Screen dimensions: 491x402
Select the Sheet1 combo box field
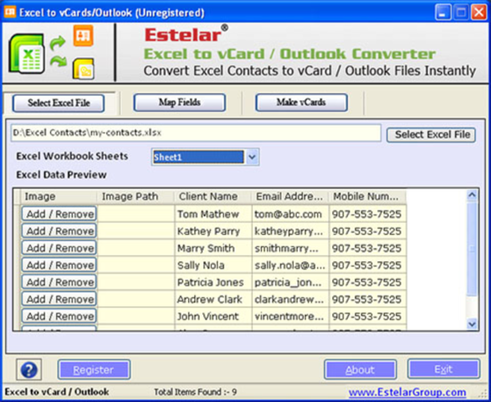(198, 157)
